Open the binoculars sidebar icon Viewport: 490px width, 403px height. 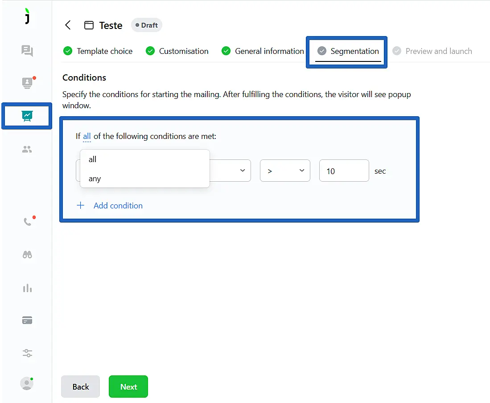tap(27, 255)
